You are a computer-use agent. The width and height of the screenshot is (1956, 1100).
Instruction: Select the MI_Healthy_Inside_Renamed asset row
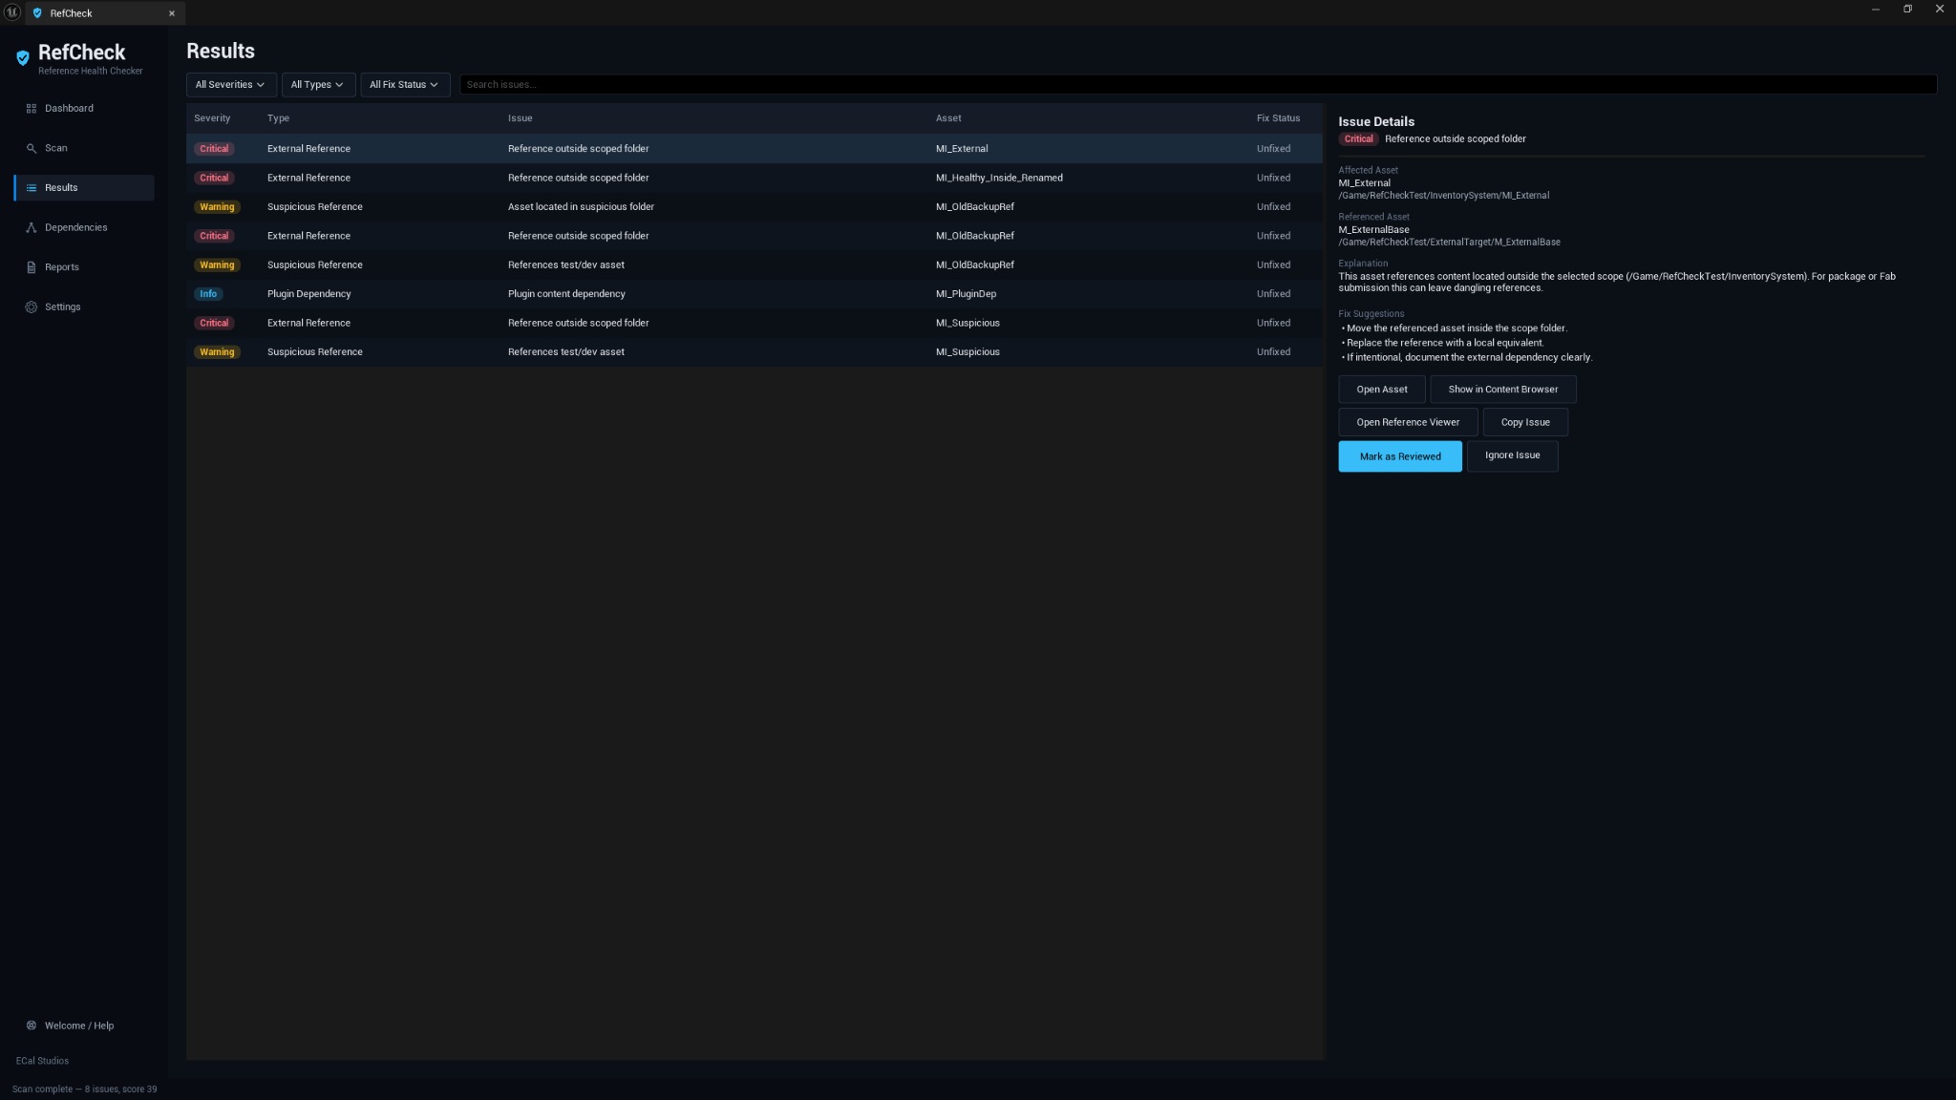tap(755, 178)
